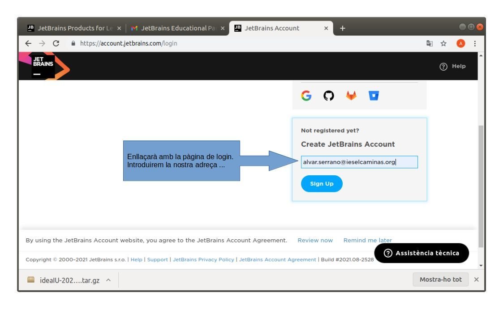Sign in with the GitHub icon
Image resolution: width=503 pixels, height=309 pixels.
pos(328,95)
